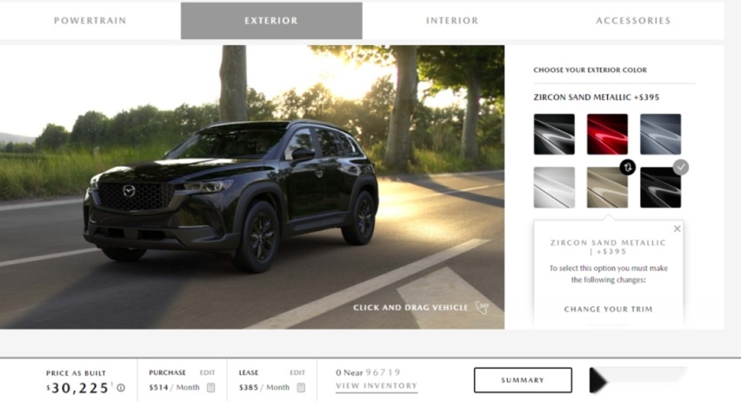Screen dimensions: 741x401
Task: Click the Summary button
Action: point(523,380)
